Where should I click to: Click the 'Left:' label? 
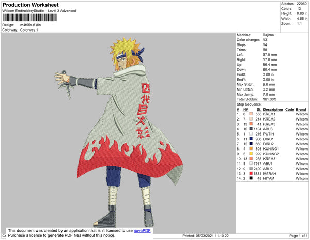coord(240,55)
